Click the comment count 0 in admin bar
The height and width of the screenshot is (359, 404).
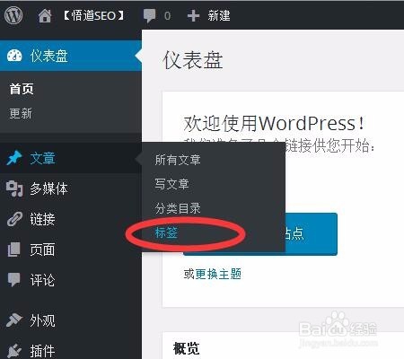[168, 15]
